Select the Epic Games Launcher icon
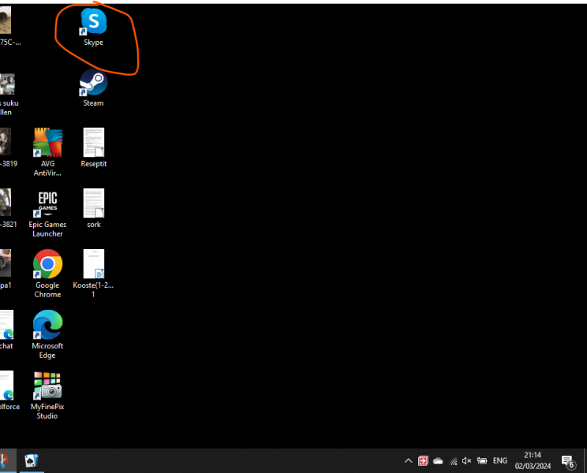The width and height of the screenshot is (587, 473). coord(47,204)
